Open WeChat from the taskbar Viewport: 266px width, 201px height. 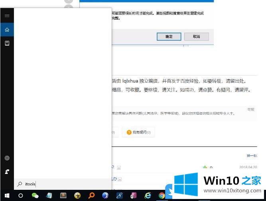coord(35,195)
